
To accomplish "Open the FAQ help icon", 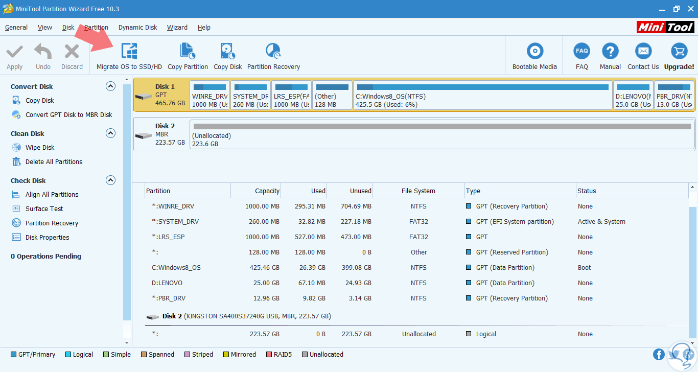I will point(581,52).
